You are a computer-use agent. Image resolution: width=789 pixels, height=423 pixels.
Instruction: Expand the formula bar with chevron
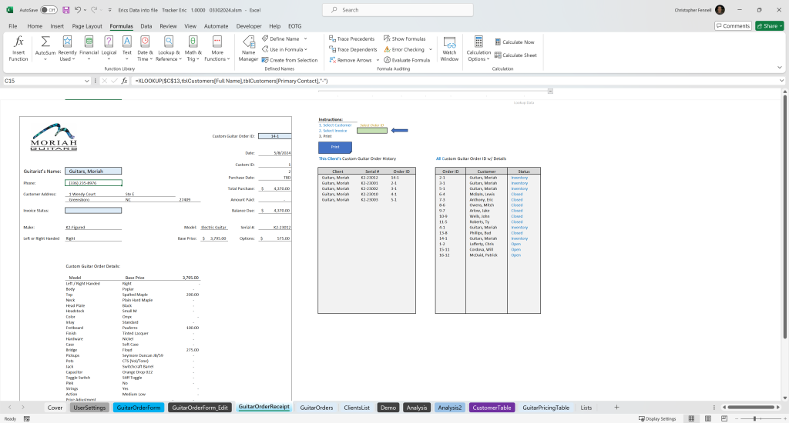click(781, 81)
